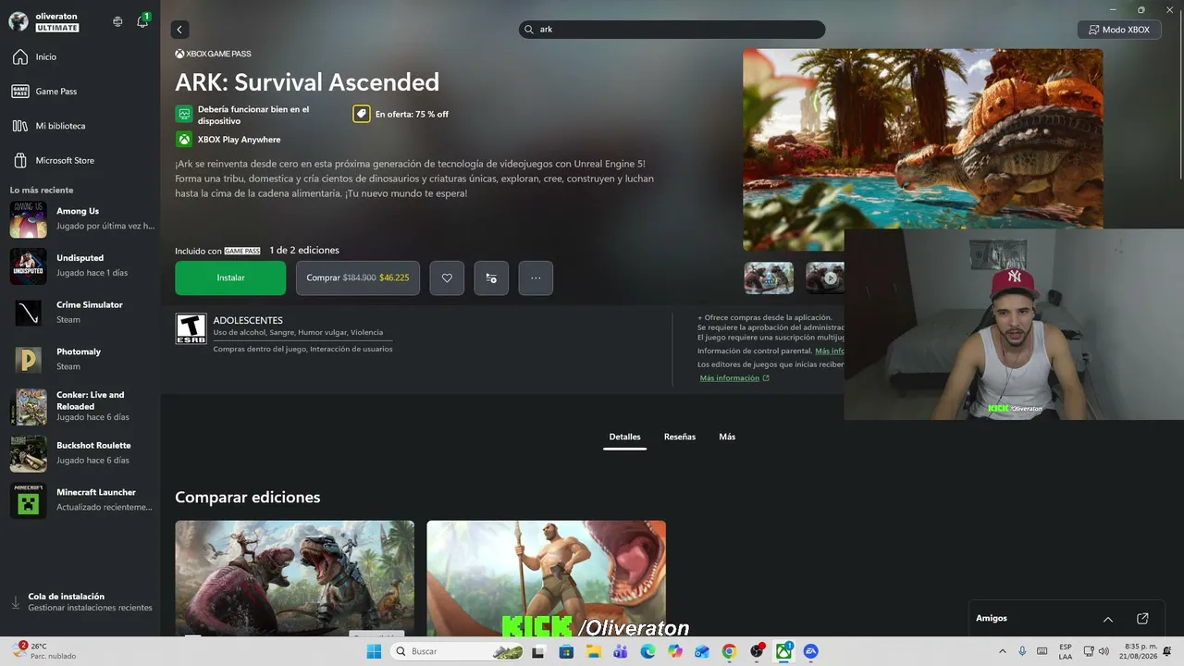Open Google Chrome from taskbar
1184x666 pixels.
tap(729, 651)
